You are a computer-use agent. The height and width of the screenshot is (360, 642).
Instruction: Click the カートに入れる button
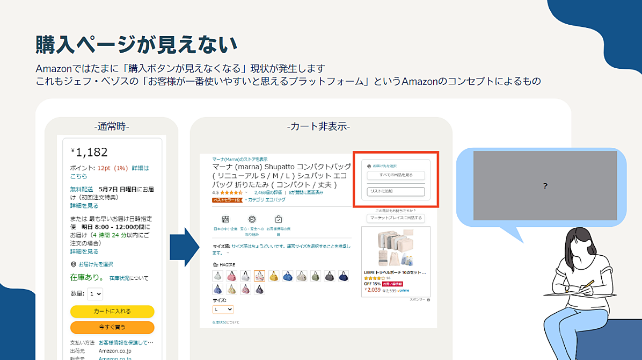tap(112, 311)
